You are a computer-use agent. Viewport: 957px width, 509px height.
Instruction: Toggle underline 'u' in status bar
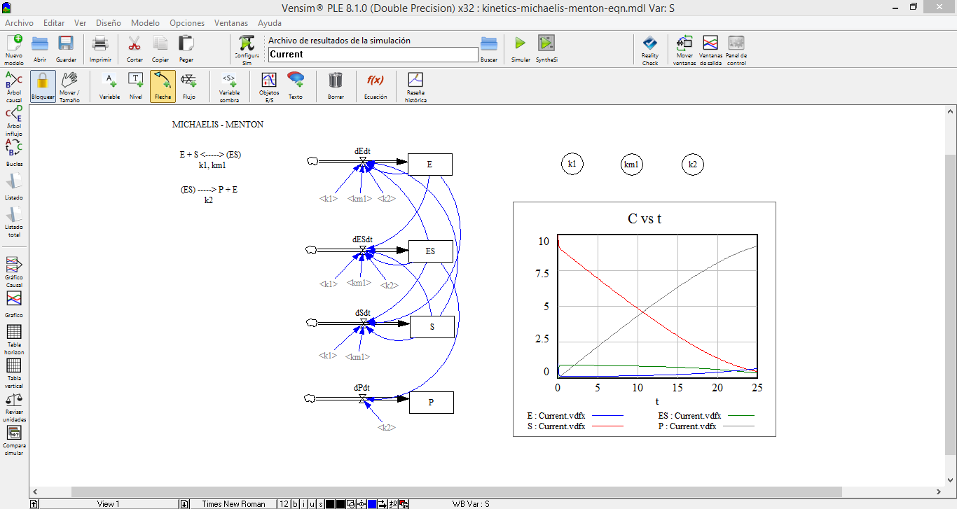[x=312, y=504]
